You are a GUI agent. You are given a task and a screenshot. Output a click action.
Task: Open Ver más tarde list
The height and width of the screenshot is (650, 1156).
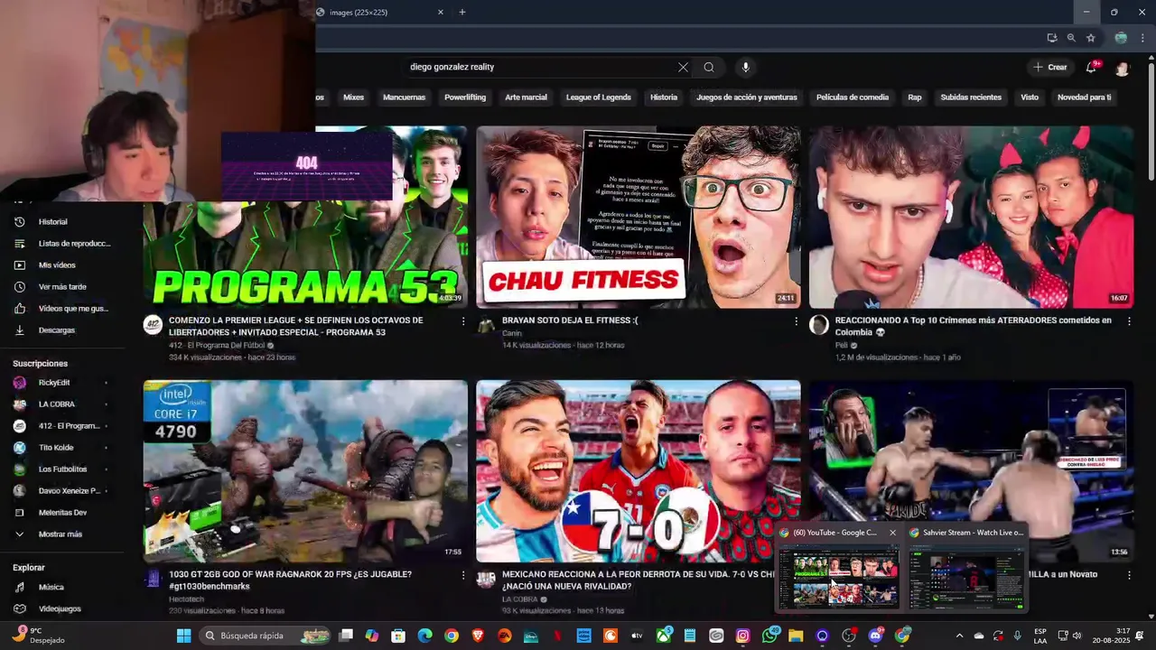[x=62, y=287]
